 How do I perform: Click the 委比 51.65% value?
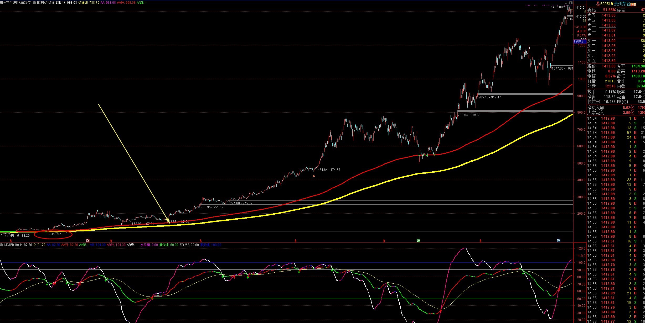click(609, 10)
